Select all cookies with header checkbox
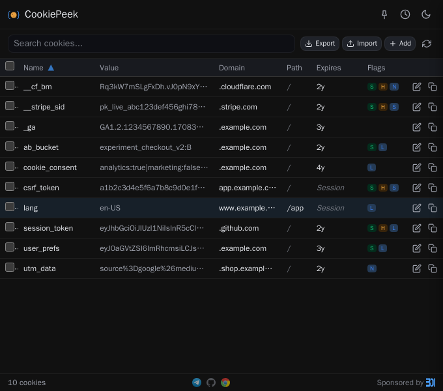 (x=10, y=66)
